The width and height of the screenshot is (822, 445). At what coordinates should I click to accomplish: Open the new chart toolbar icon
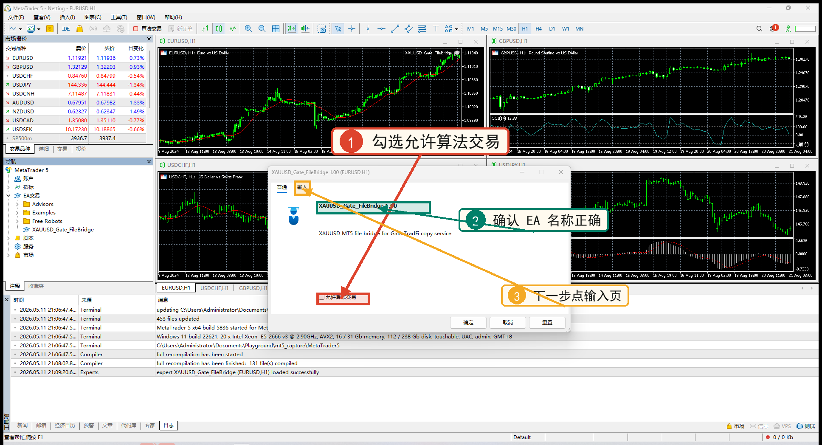13,29
